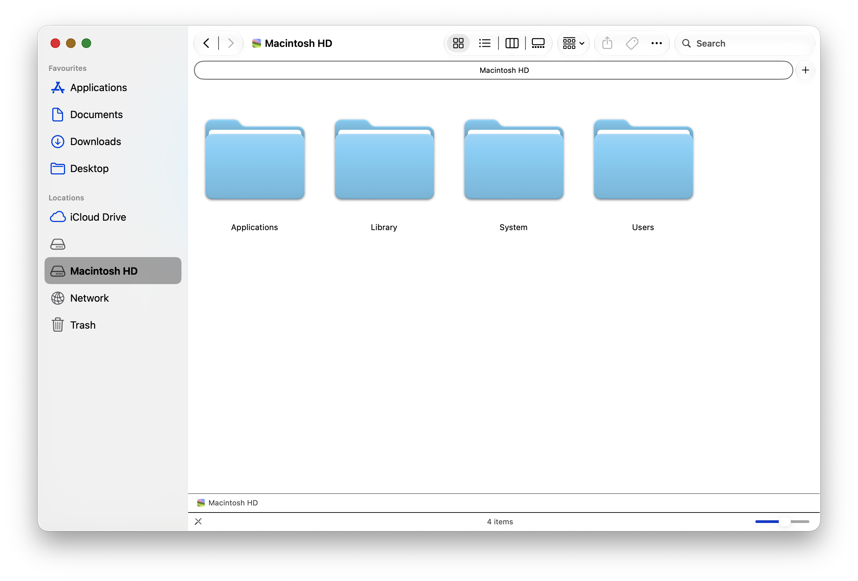This screenshot has height=581, width=858.
Task: Go back with the left chevron
Action: pyautogui.click(x=206, y=43)
